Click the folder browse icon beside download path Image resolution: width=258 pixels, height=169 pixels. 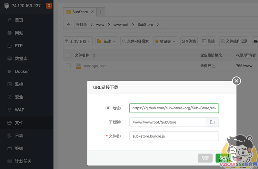[x=212, y=122]
